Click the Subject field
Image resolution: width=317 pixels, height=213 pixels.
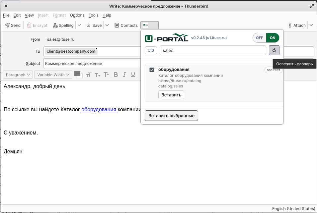click(x=92, y=64)
